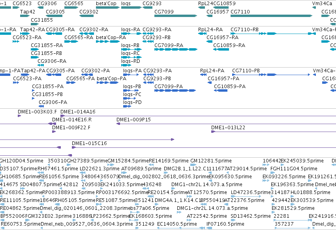The width and height of the screenshot is (336, 230).
Task: Select the CG7099 gene feature bar
Action: [x=176, y=16]
